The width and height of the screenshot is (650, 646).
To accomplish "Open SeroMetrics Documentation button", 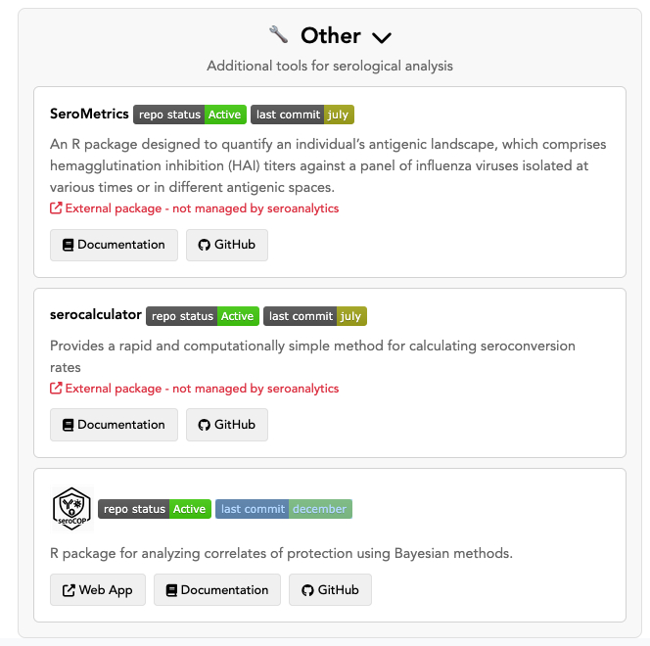I will (114, 245).
